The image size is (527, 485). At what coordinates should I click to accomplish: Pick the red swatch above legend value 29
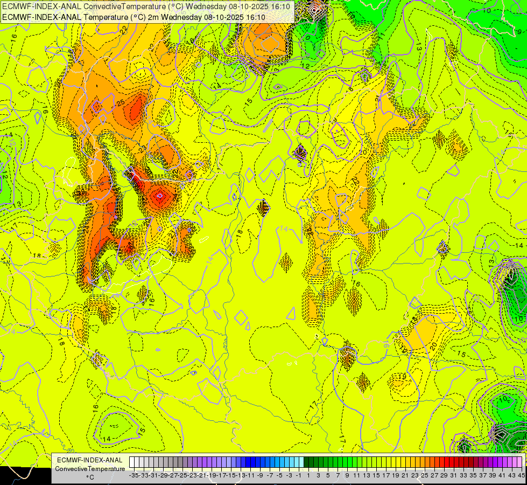point(442,462)
